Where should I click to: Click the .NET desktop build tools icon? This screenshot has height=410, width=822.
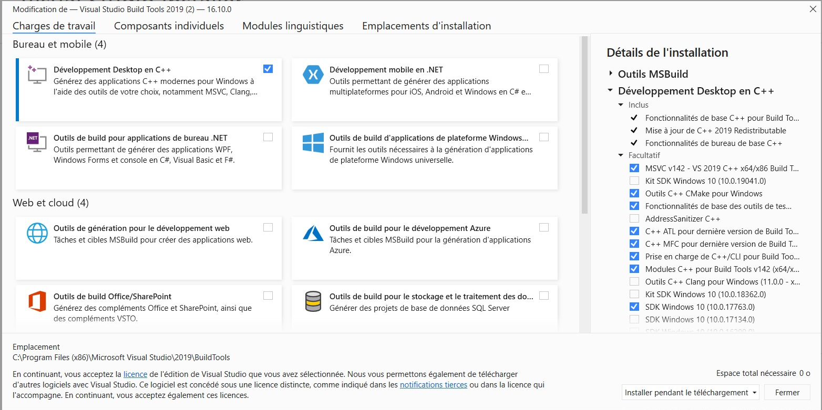point(37,142)
